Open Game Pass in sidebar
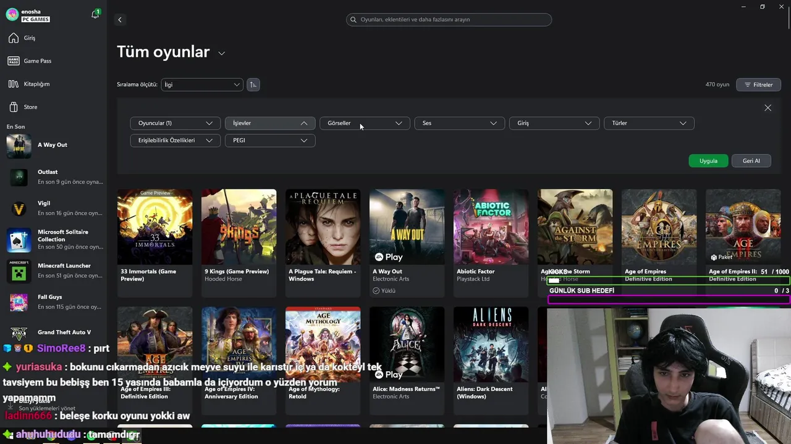Viewport: 791px width, 444px height. (x=53, y=61)
